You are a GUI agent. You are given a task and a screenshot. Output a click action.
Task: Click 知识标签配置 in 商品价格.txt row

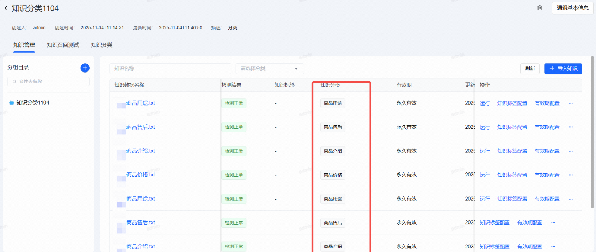point(512,175)
